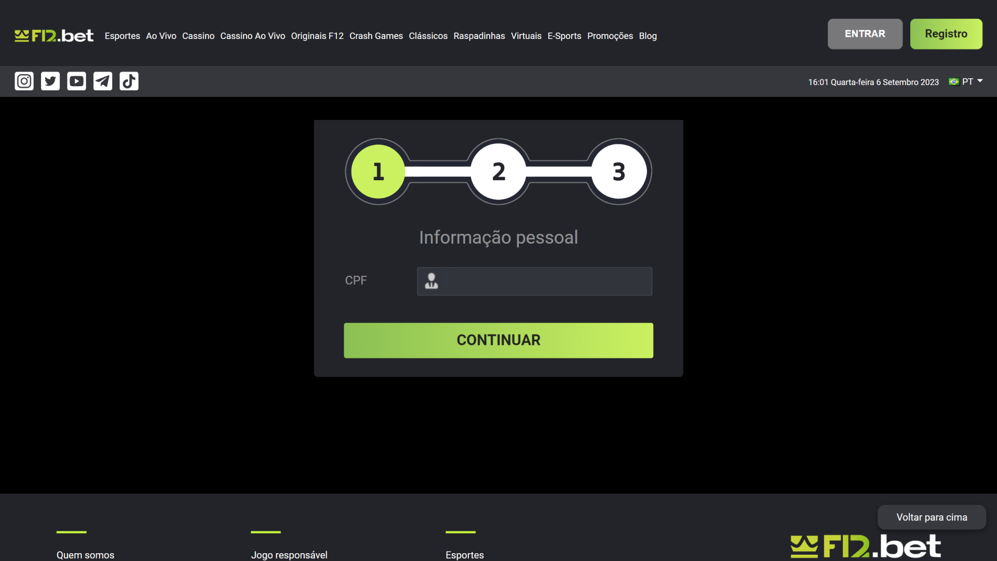Open Jogo responsável footer link
The width and height of the screenshot is (997, 561).
tap(289, 555)
